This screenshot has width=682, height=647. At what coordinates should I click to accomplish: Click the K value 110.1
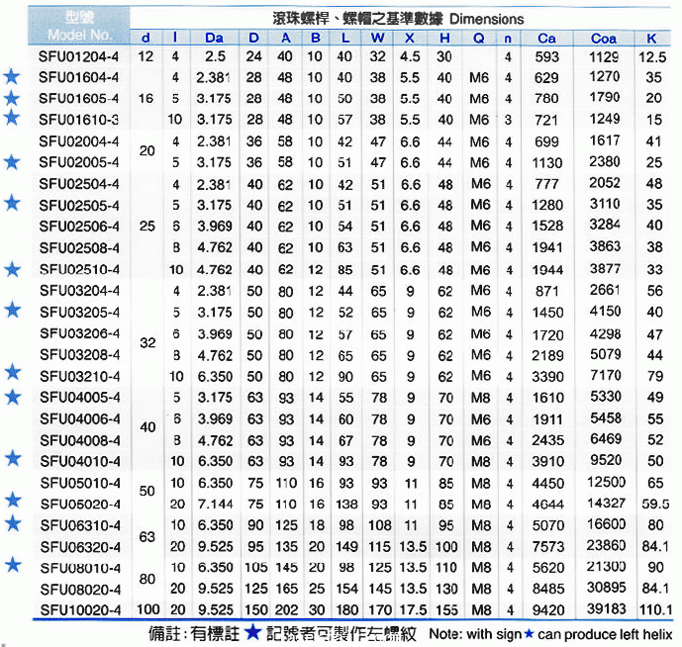tap(654, 608)
